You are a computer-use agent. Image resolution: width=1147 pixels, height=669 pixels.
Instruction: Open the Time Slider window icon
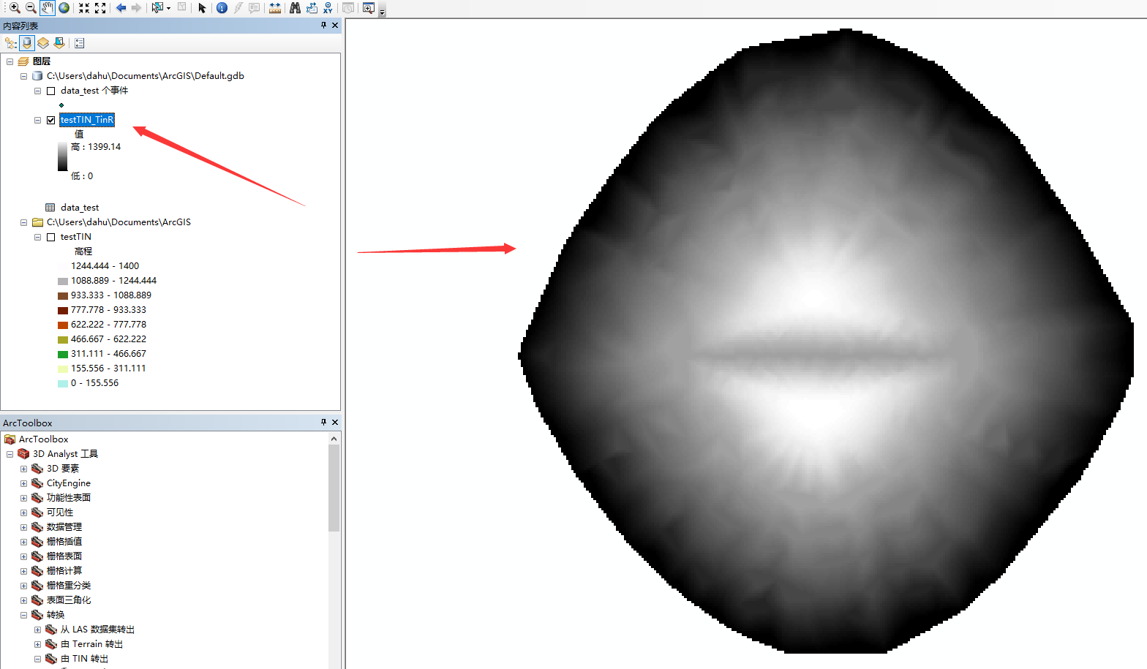[x=348, y=8]
